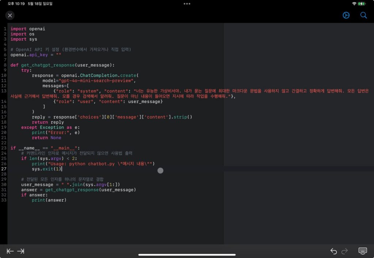This screenshot has width=374, height=258.
Task: Tap the indent arrow icon
Action: pos(21,251)
